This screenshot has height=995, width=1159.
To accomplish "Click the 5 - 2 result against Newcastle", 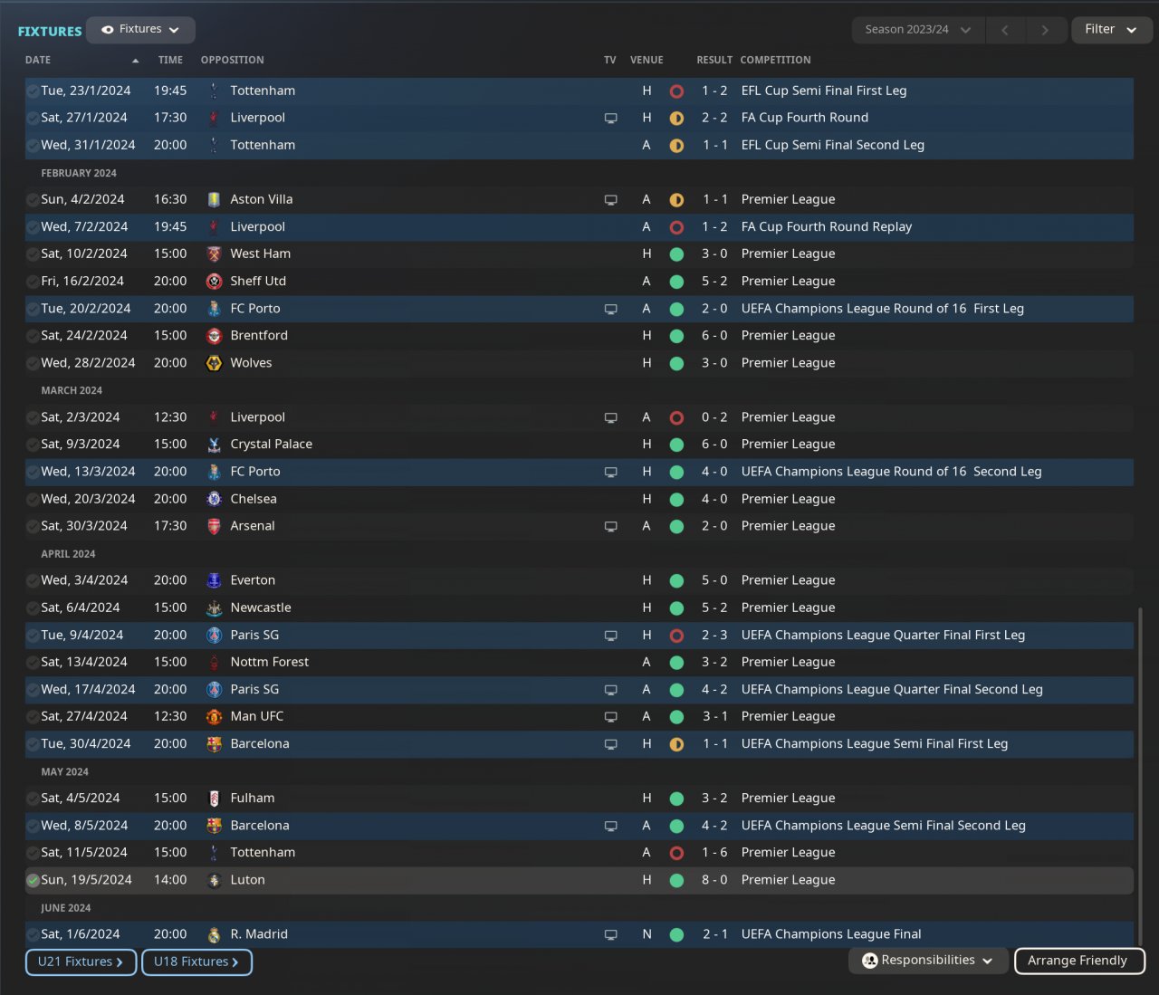I will 714,608.
